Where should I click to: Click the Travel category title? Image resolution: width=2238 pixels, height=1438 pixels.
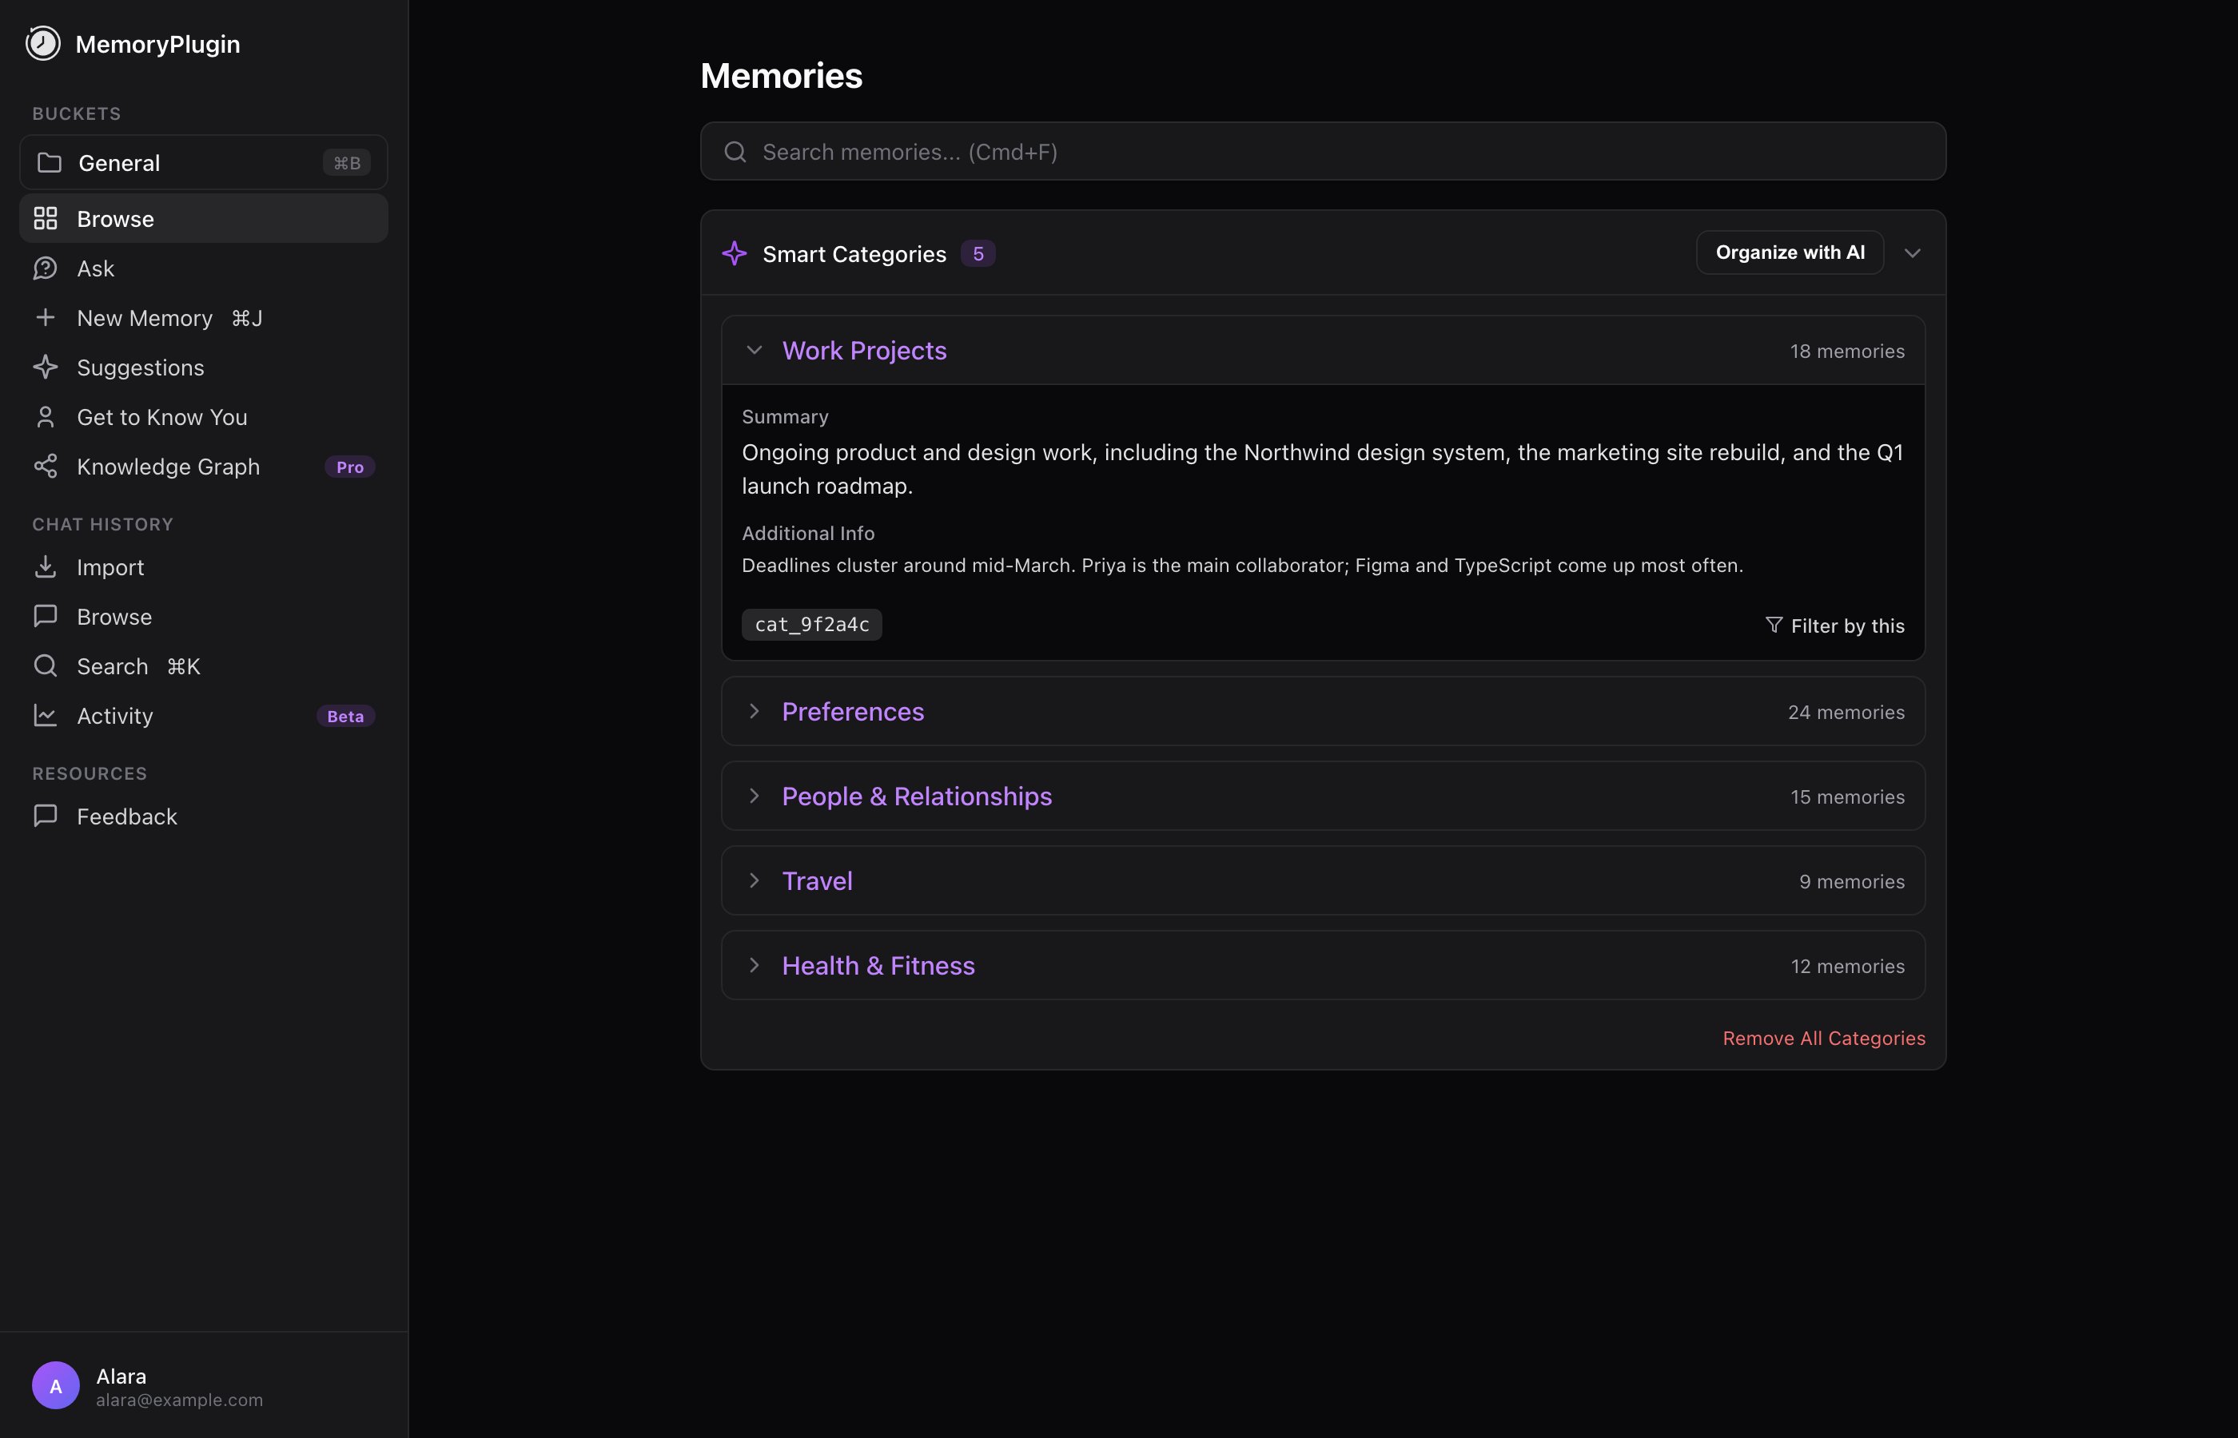click(x=818, y=880)
